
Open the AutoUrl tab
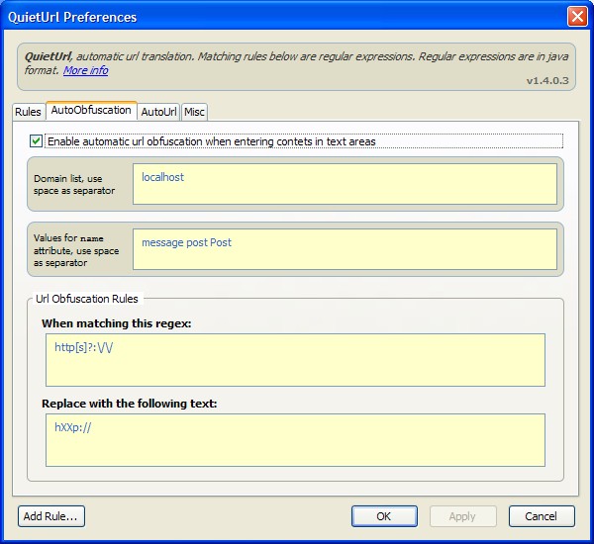click(158, 112)
